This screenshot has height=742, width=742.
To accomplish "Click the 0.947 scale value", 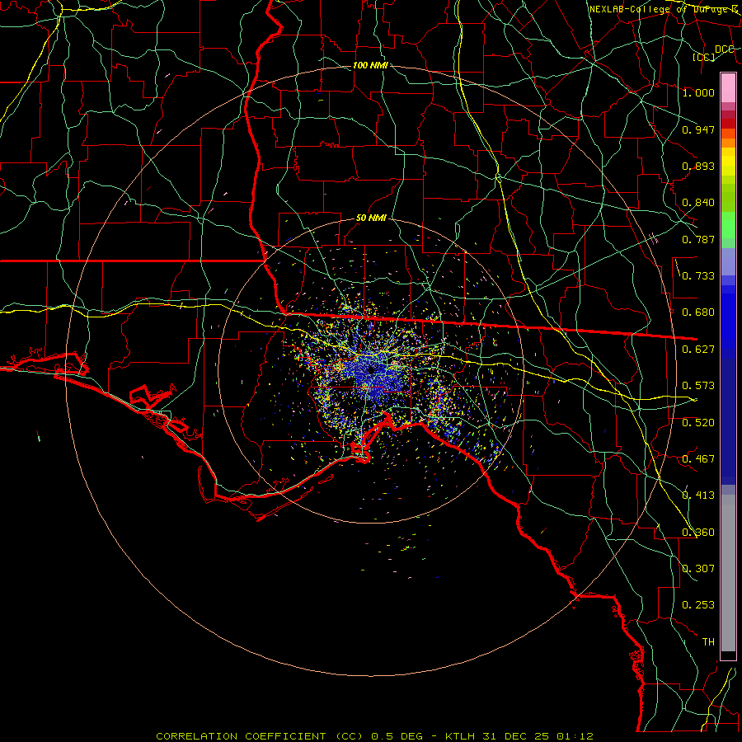I will pos(698,129).
